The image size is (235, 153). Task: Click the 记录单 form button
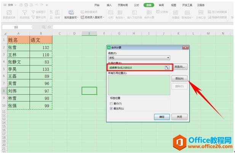tap(162, 12)
